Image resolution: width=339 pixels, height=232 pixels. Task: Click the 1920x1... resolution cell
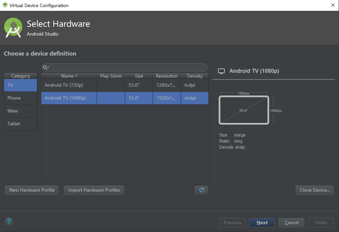(167, 98)
